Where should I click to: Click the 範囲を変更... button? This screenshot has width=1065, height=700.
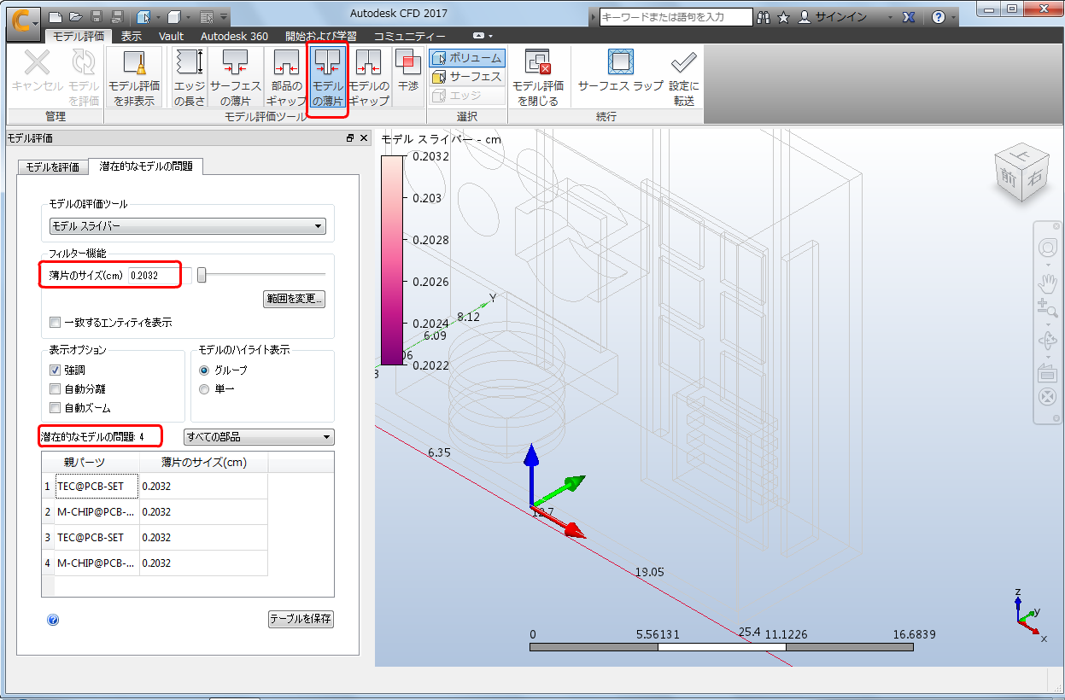coord(295,299)
